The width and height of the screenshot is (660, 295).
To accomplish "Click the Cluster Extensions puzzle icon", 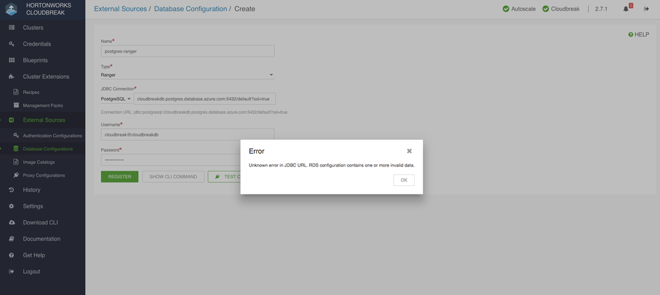I will point(12,77).
